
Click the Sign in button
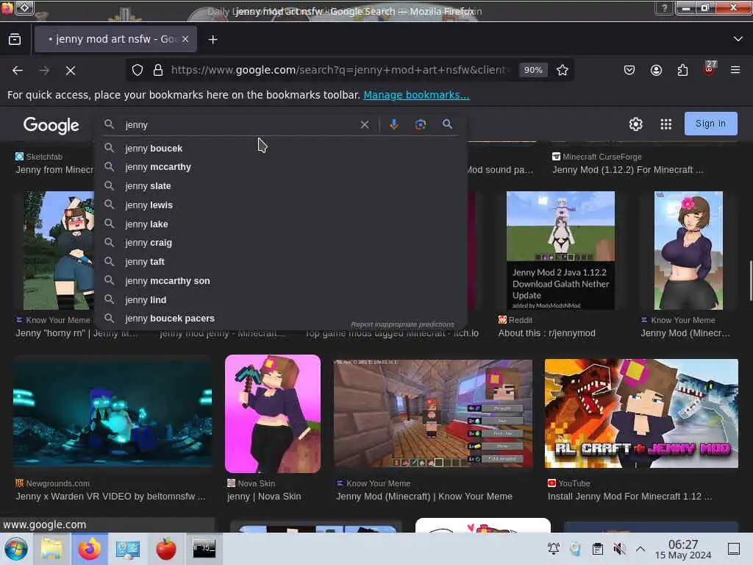pos(710,124)
